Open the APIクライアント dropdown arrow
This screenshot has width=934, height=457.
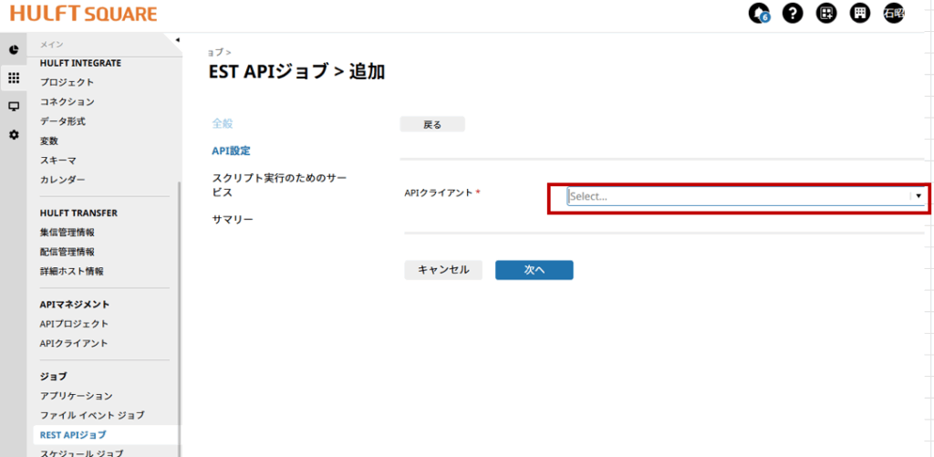(x=918, y=196)
